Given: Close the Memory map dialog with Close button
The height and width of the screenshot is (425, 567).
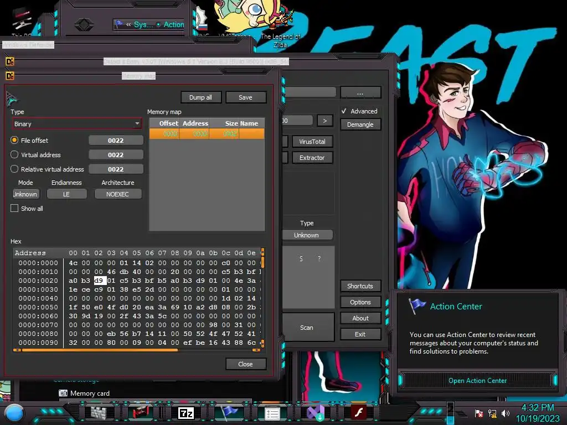Looking at the screenshot, I should [245, 364].
